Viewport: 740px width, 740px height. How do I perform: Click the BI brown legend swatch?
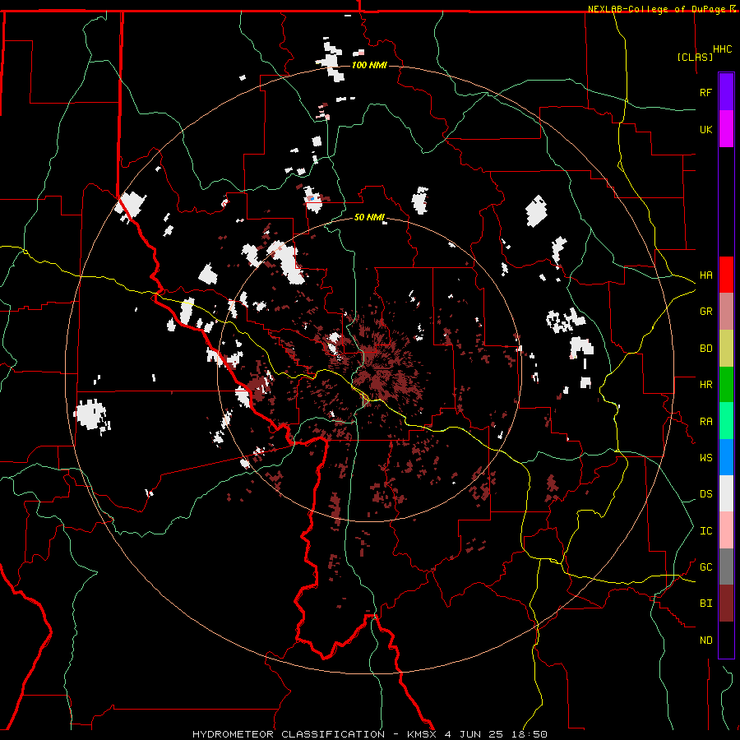[726, 604]
